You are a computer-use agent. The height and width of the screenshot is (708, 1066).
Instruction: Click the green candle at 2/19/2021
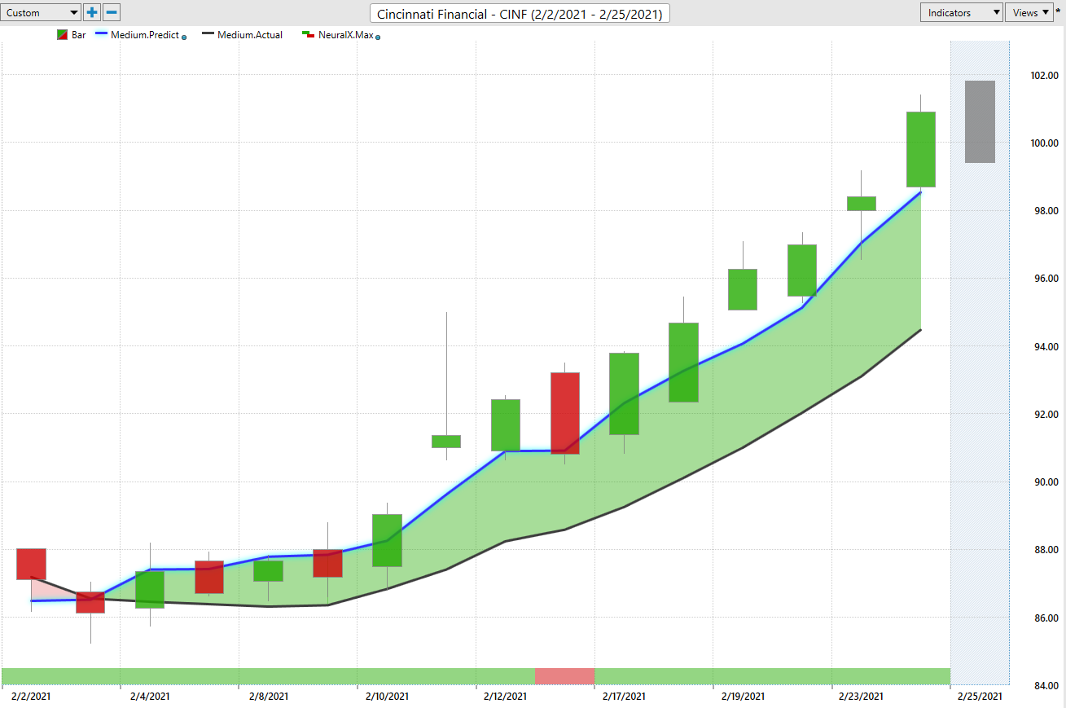(743, 289)
